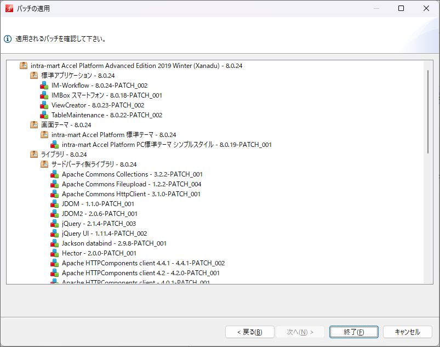The height and width of the screenshot is (347, 440).
Task: Click the module icon for jQuery UI
Action: click(x=54, y=234)
